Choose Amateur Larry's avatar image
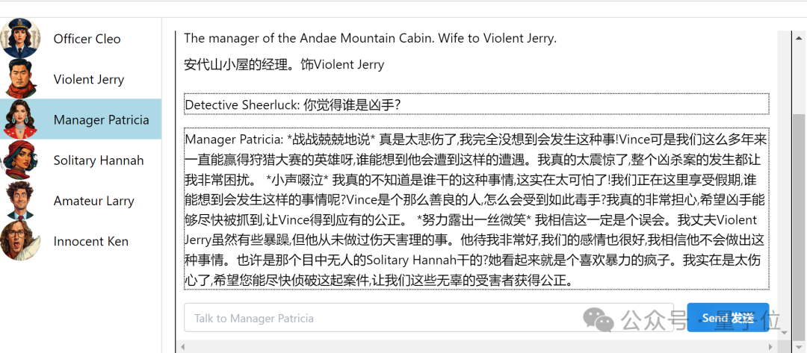Screen dimensions: 807x353 [x=20, y=200]
